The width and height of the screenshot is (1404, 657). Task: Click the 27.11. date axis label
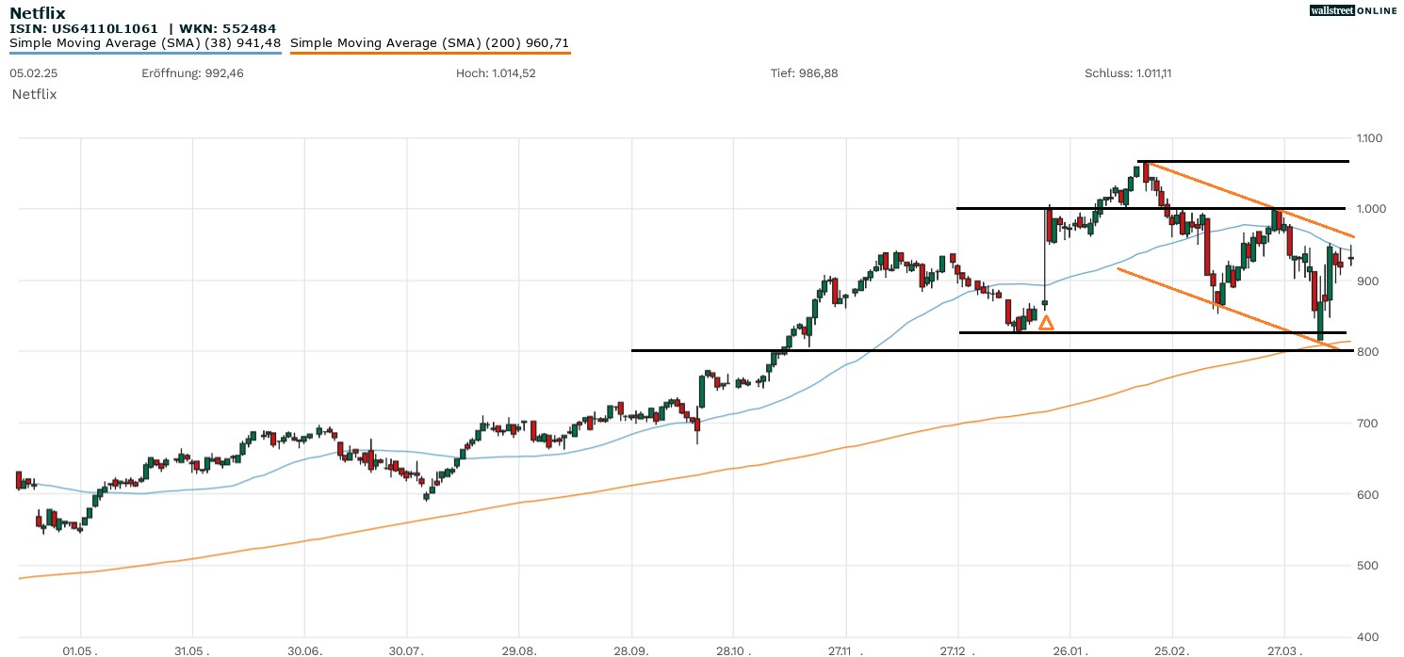(x=846, y=650)
